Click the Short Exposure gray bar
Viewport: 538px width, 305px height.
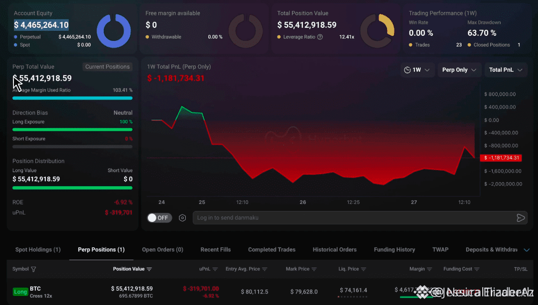click(x=72, y=147)
